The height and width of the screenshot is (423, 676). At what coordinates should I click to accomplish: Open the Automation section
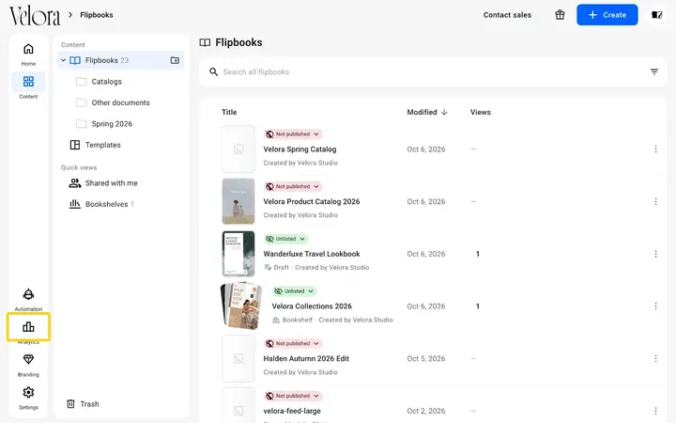(x=28, y=299)
